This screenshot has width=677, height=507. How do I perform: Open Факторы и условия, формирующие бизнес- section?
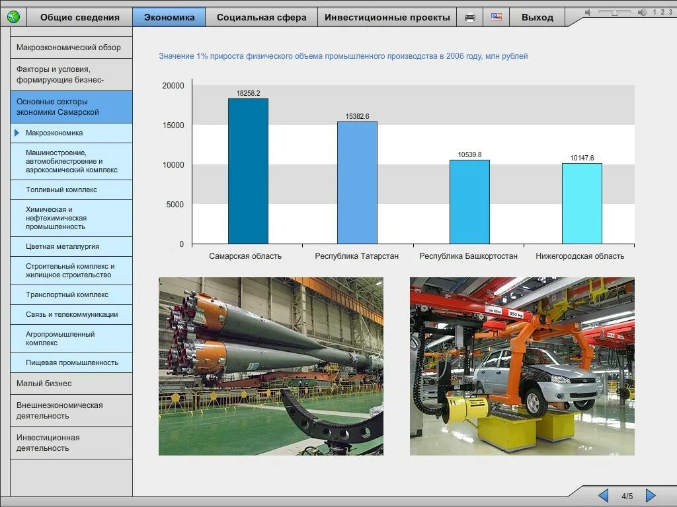(x=71, y=75)
